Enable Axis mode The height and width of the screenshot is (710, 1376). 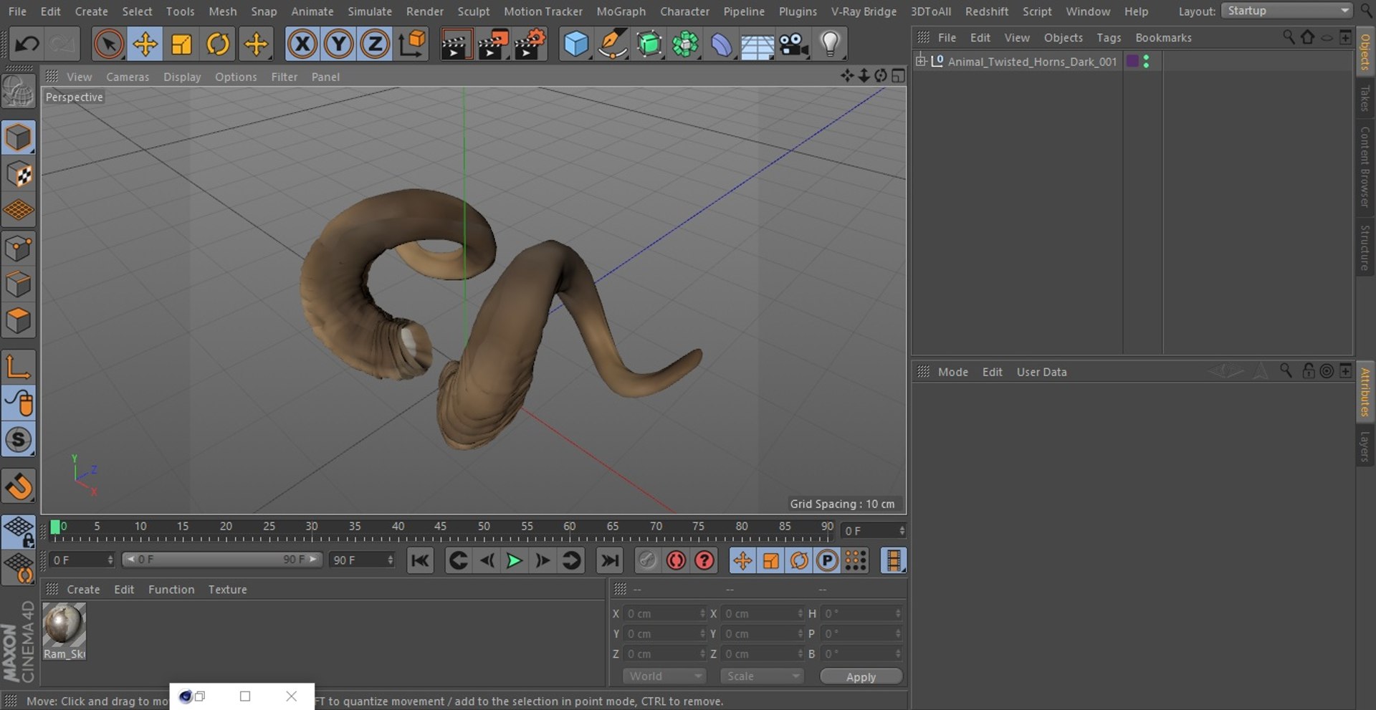pyautogui.click(x=18, y=366)
